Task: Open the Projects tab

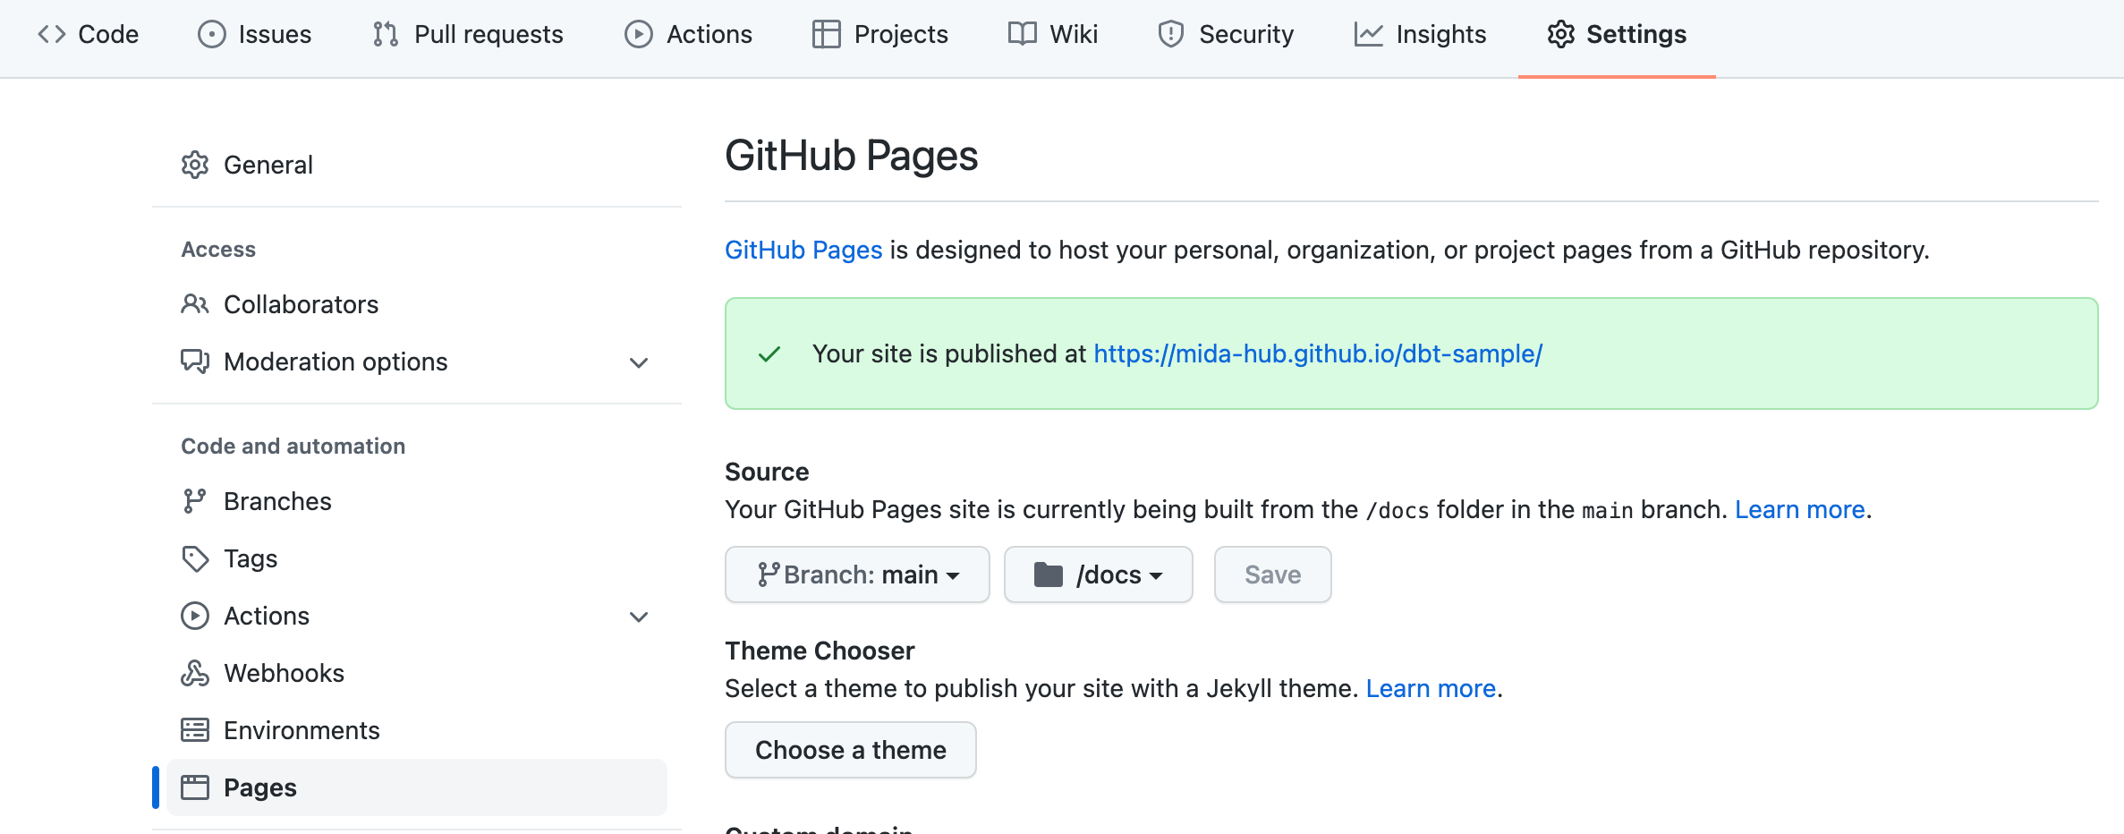Action: click(880, 34)
